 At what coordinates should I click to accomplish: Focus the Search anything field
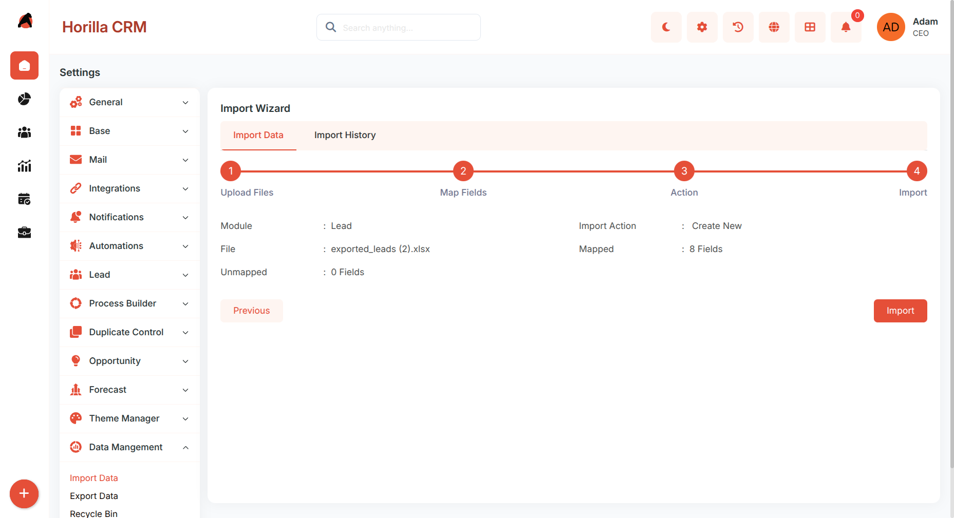tap(399, 27)
